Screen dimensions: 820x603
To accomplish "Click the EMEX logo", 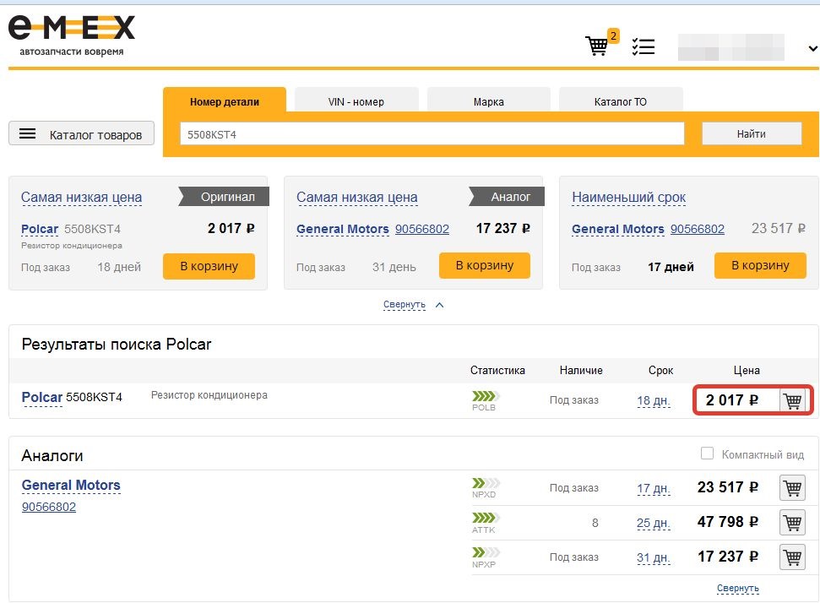I will 72,35.
